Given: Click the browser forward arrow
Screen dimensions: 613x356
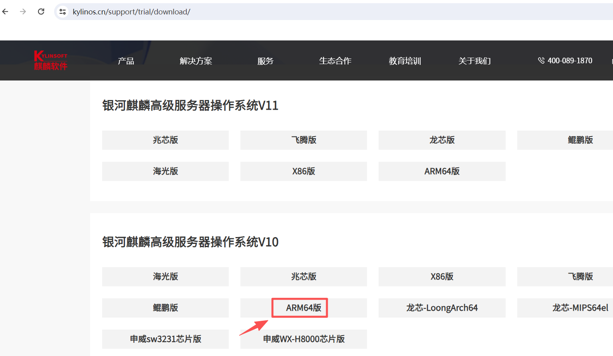Looking at the screenshot, I should pyautogui.click(x=23, y=12).
